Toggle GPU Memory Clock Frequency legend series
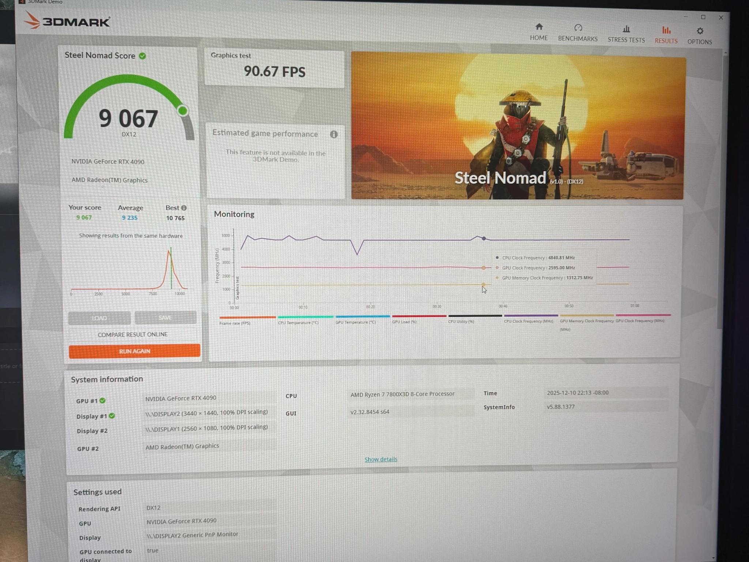 [x=587, y=322]
